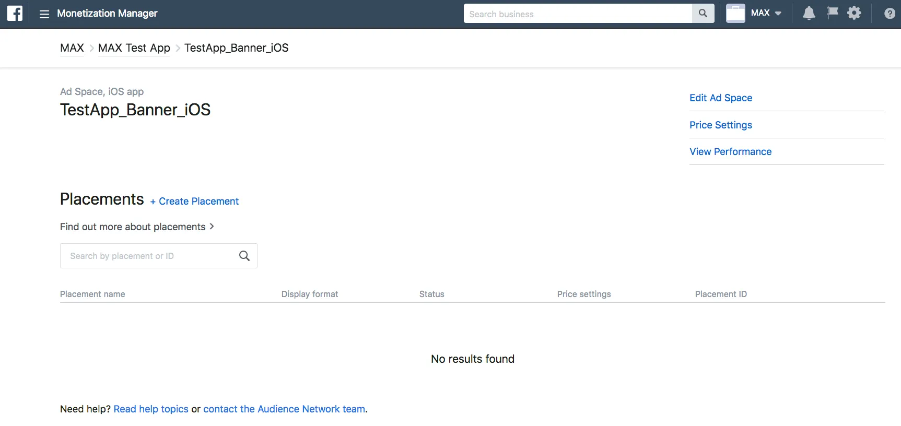The height and width of the screenshot is (426, 901).
Task: Expand the MAX business account dropdown
Action: [x=778, y=14]
